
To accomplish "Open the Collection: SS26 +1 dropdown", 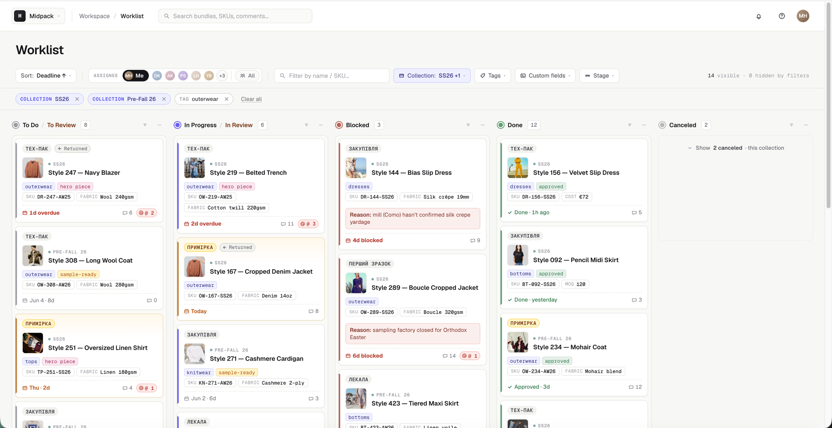I will pos(432,76).
